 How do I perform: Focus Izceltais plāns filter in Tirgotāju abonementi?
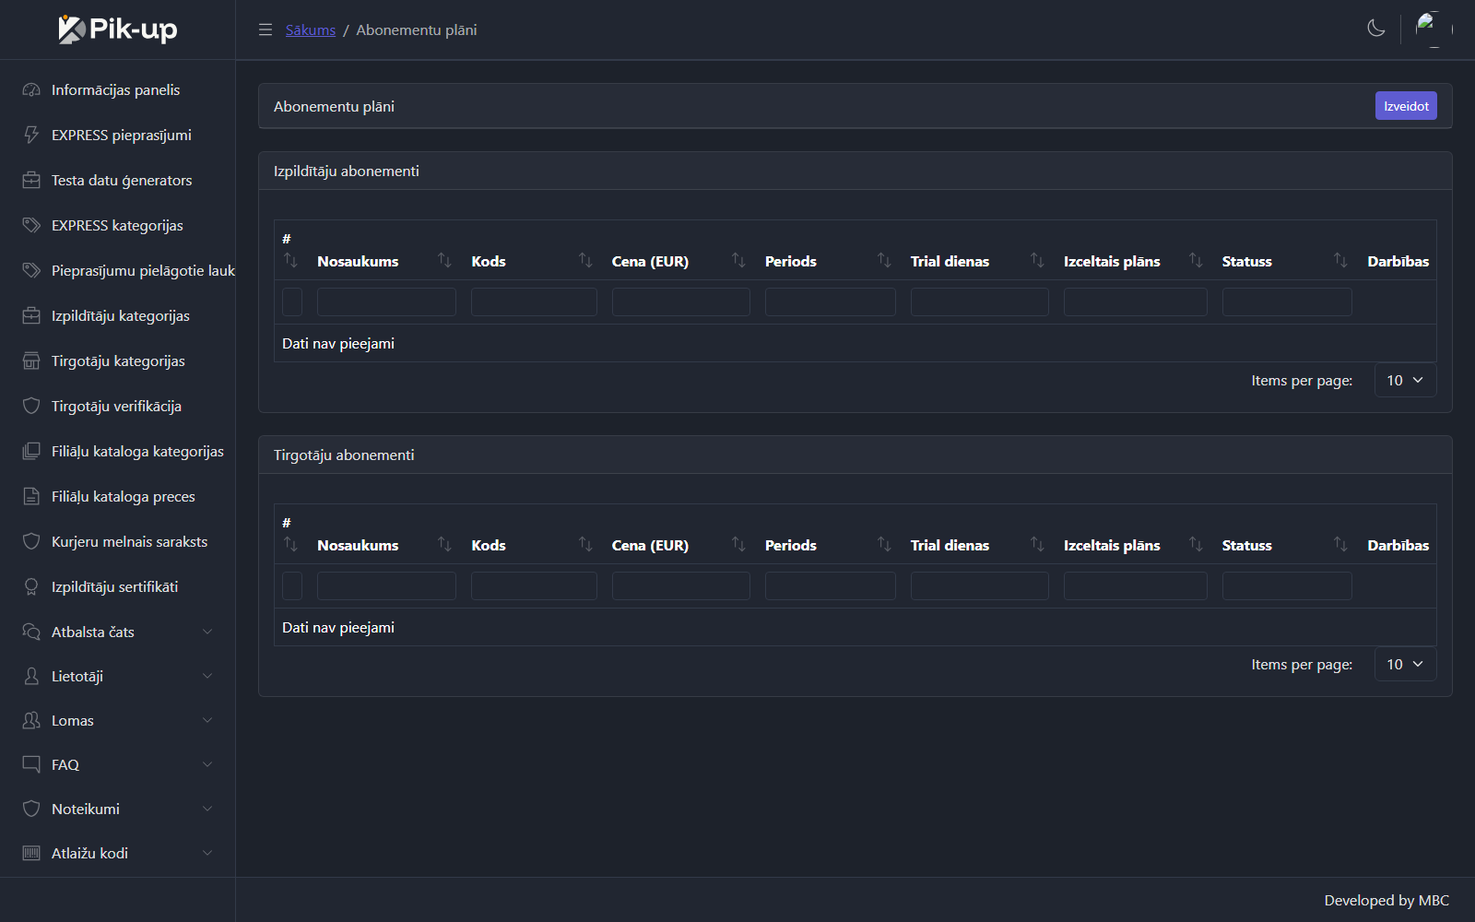click(1136, 585)
